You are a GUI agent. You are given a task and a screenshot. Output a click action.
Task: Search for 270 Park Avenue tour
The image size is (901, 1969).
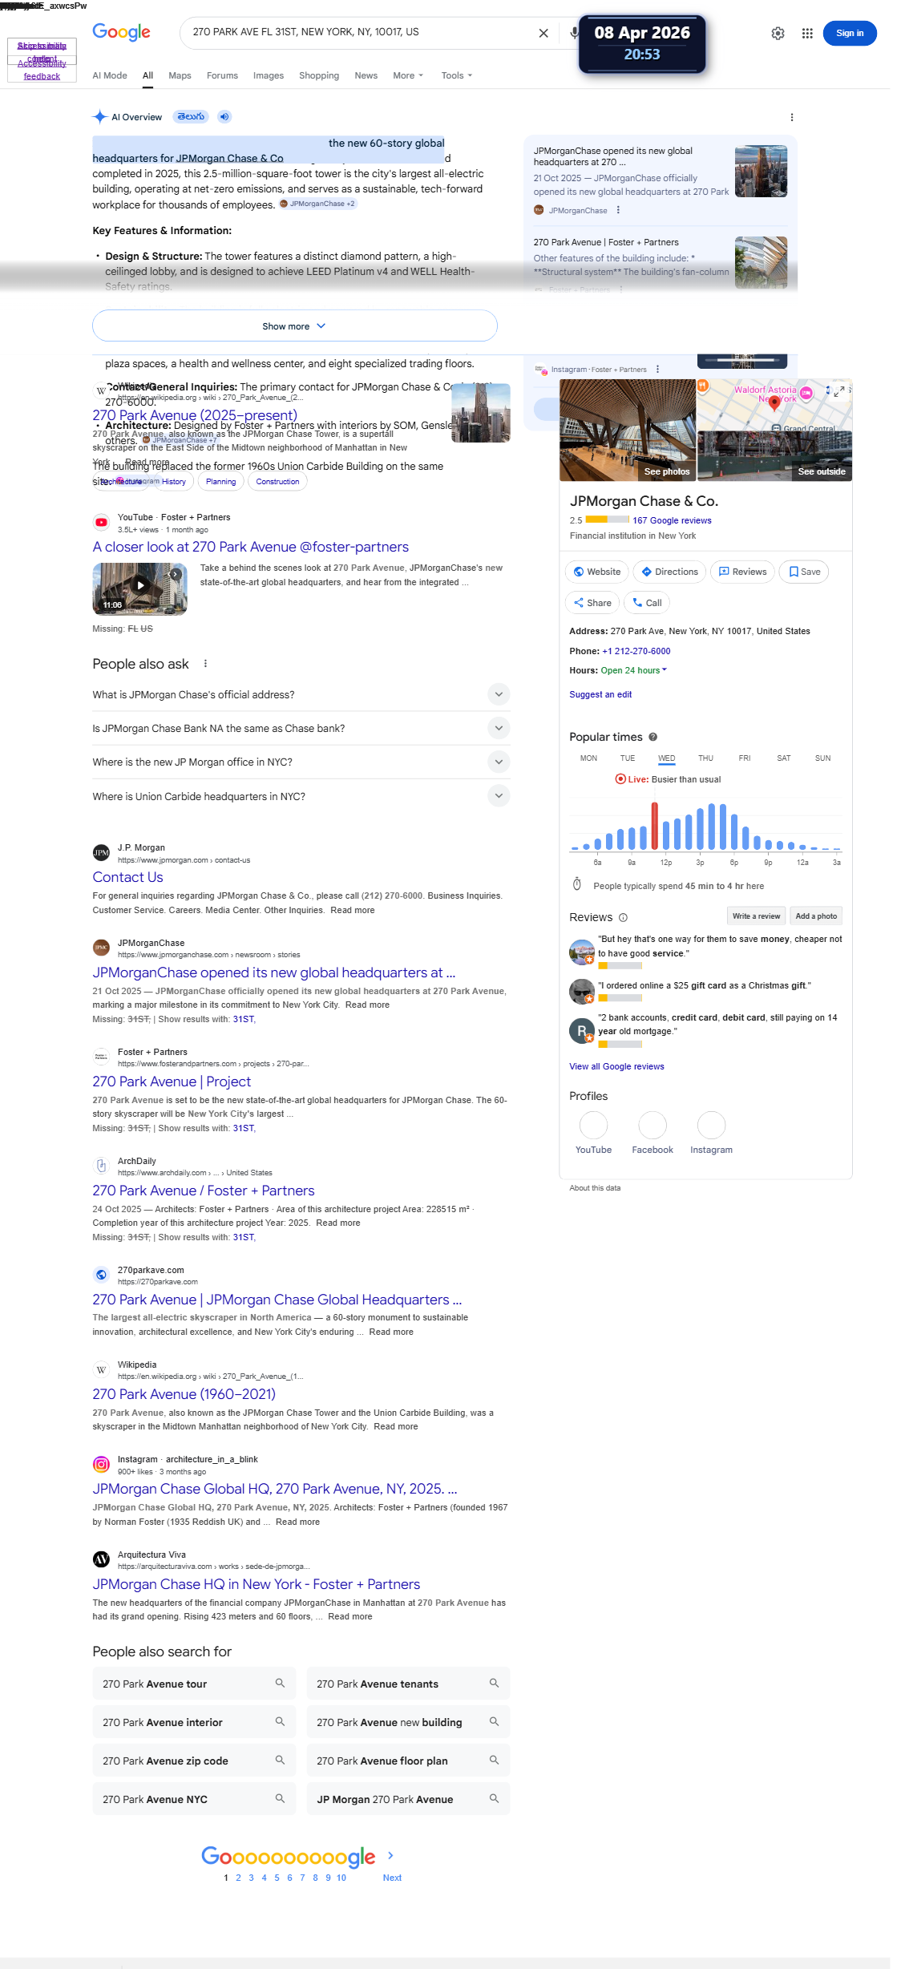point(194,1684)
